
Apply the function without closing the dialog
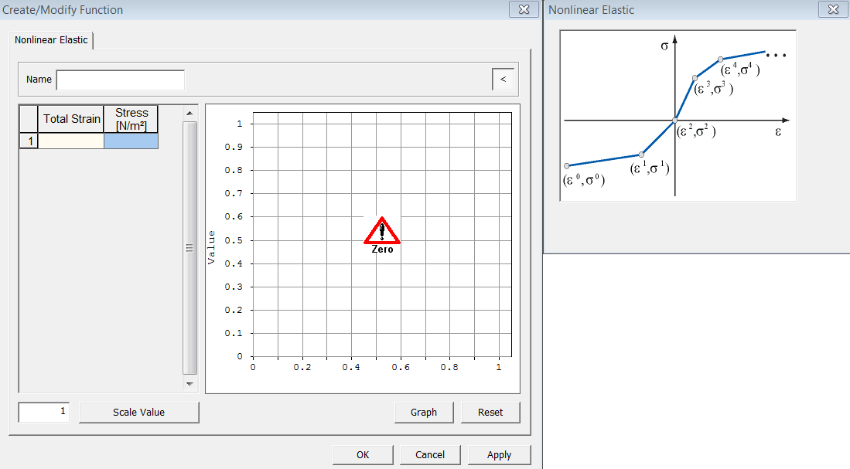(499, 454)
